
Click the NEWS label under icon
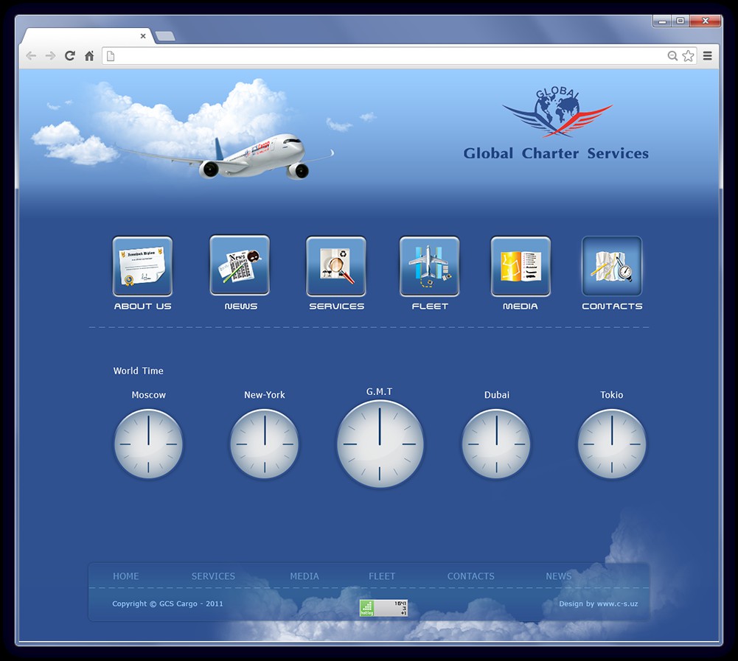point(240,307)
